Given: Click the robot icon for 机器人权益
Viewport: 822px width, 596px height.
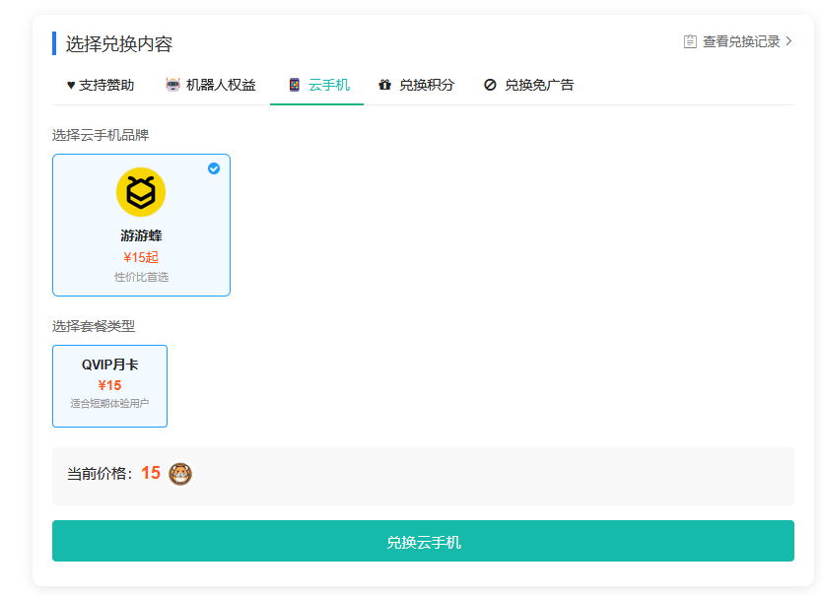Looking at the screenshot, I should (173, 85).
